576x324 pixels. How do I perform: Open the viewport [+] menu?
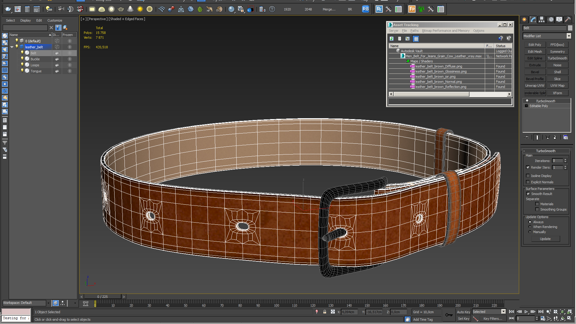pyautogui.click(x=83, y=19)
